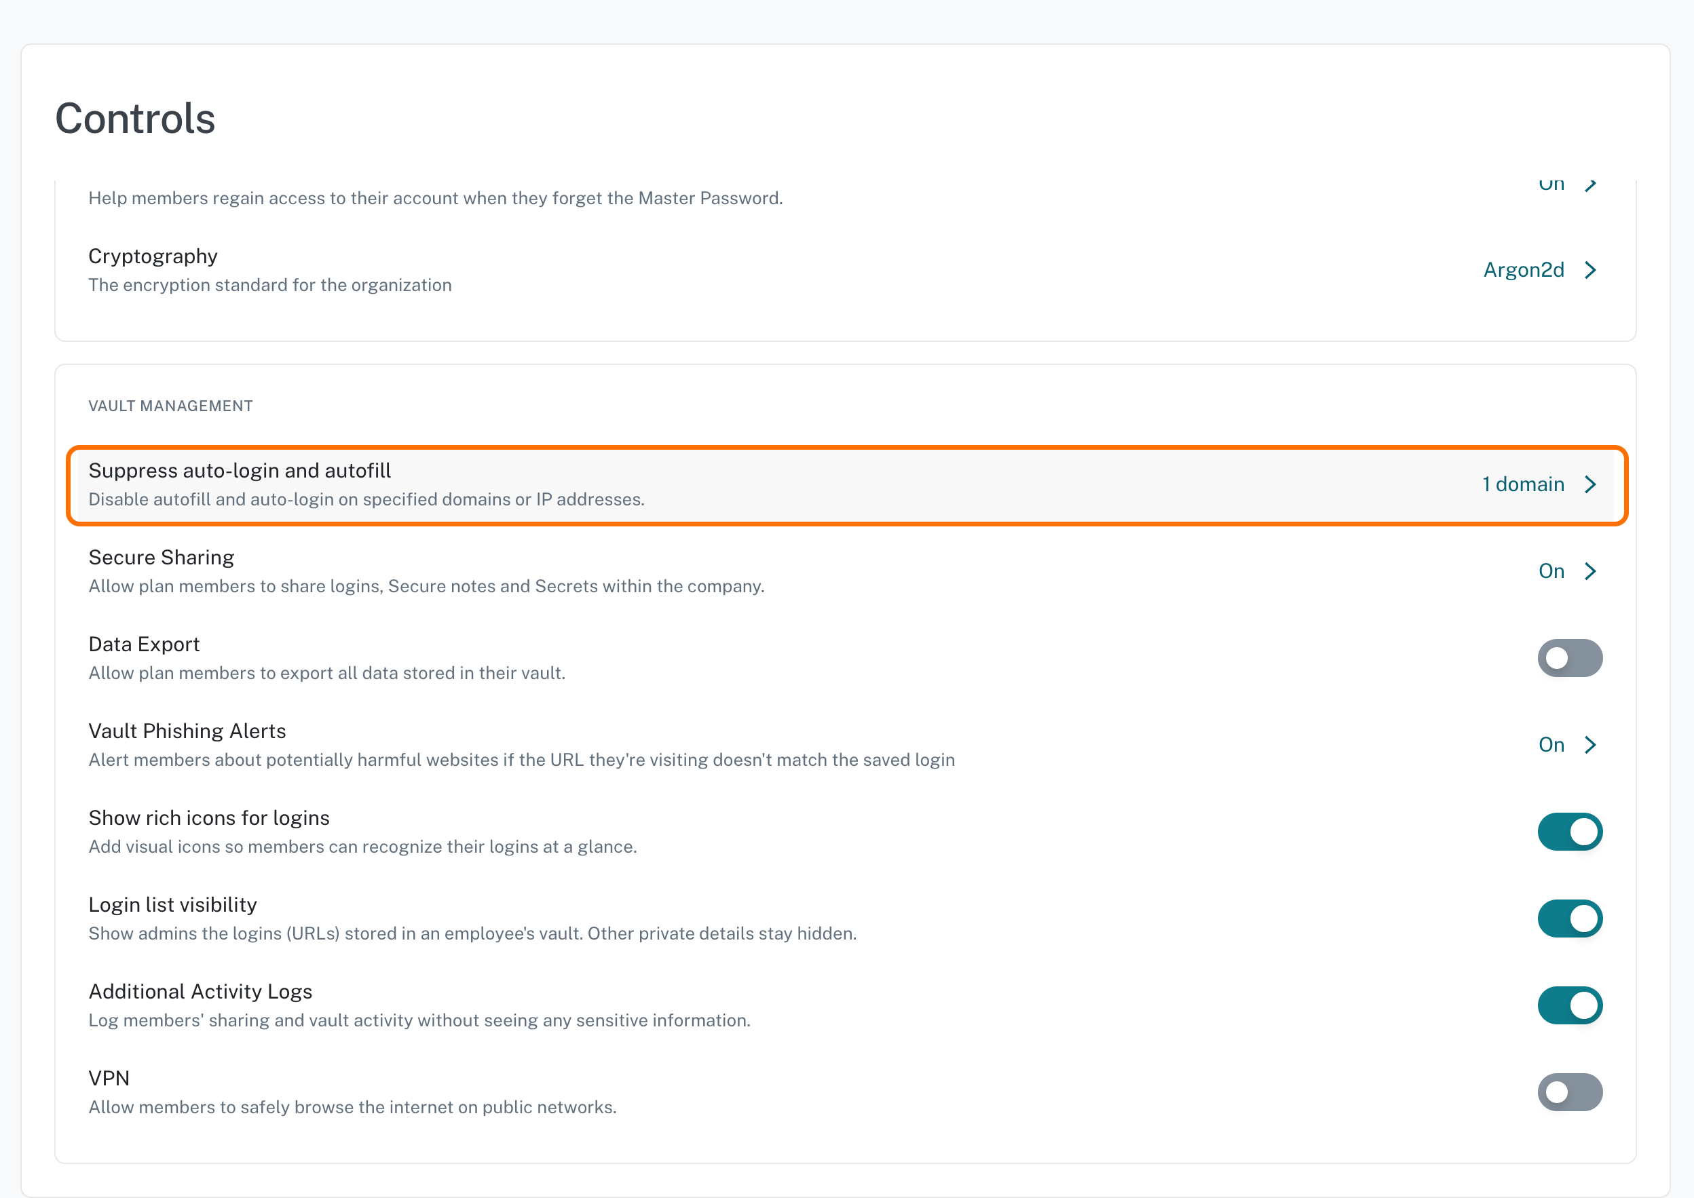The height and width of the screenshot is (1198, 1694).
Task: Click 'The encryption standard for the organization' text
Action: tap(270, 285)
